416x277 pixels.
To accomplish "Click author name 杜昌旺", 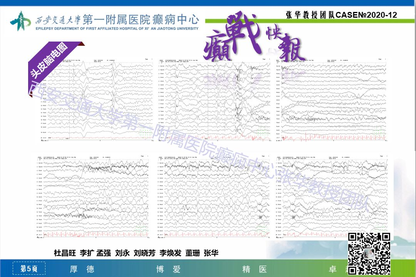I will click(65, 253).
